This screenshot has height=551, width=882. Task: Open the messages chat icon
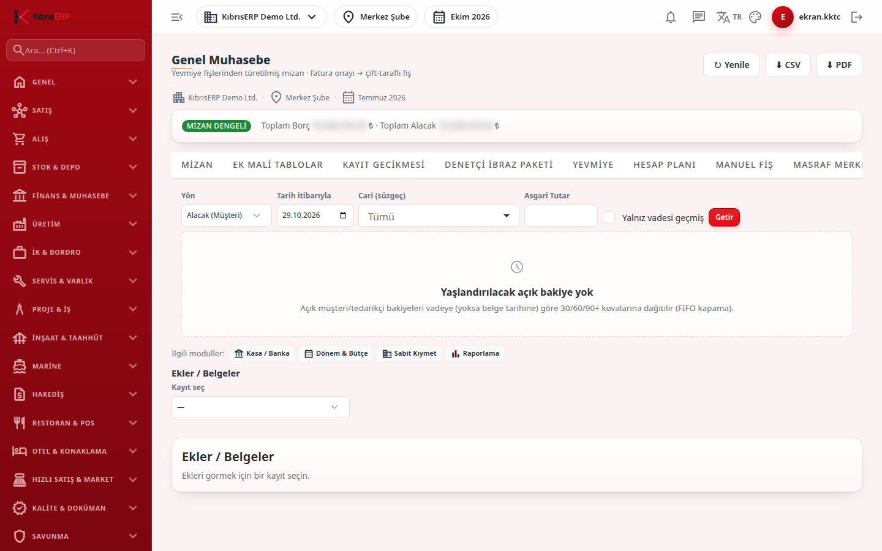point(699,17)
